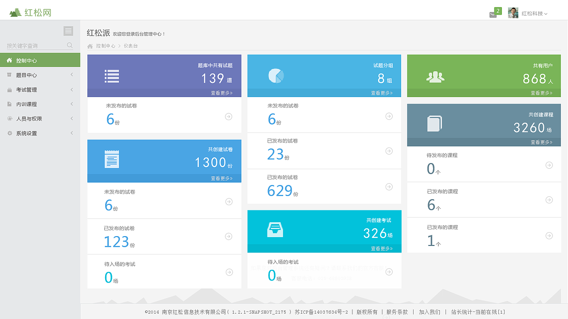Open 服务条款 footer link
This screenshot has width=568, height=319.
point(397,312)
